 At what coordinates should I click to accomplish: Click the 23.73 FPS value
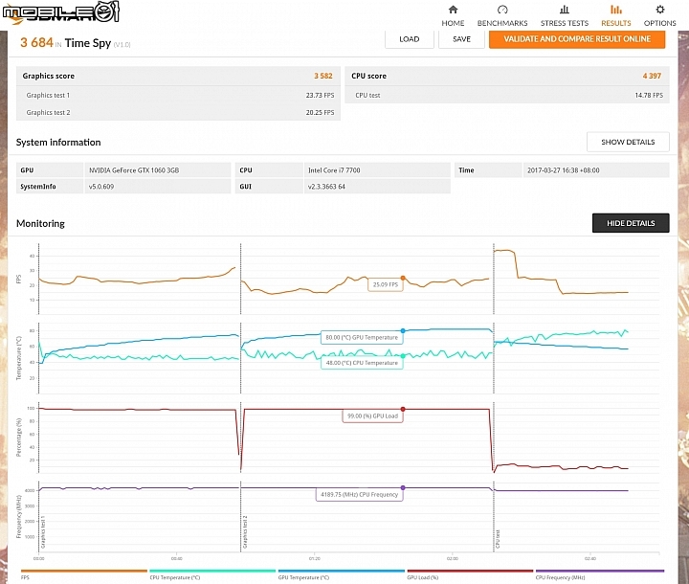coord(320,95)
